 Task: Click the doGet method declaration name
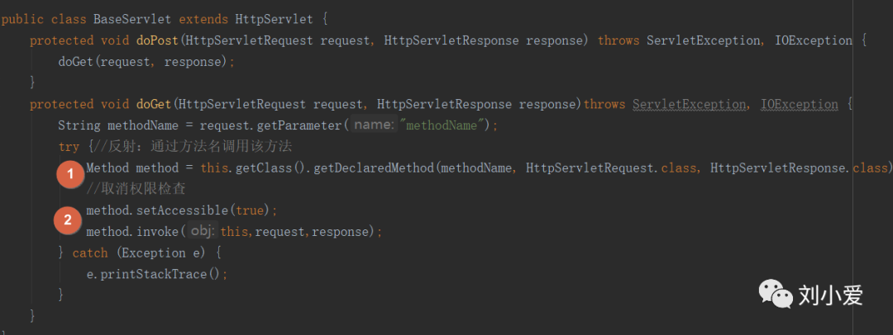click(154, 104)
